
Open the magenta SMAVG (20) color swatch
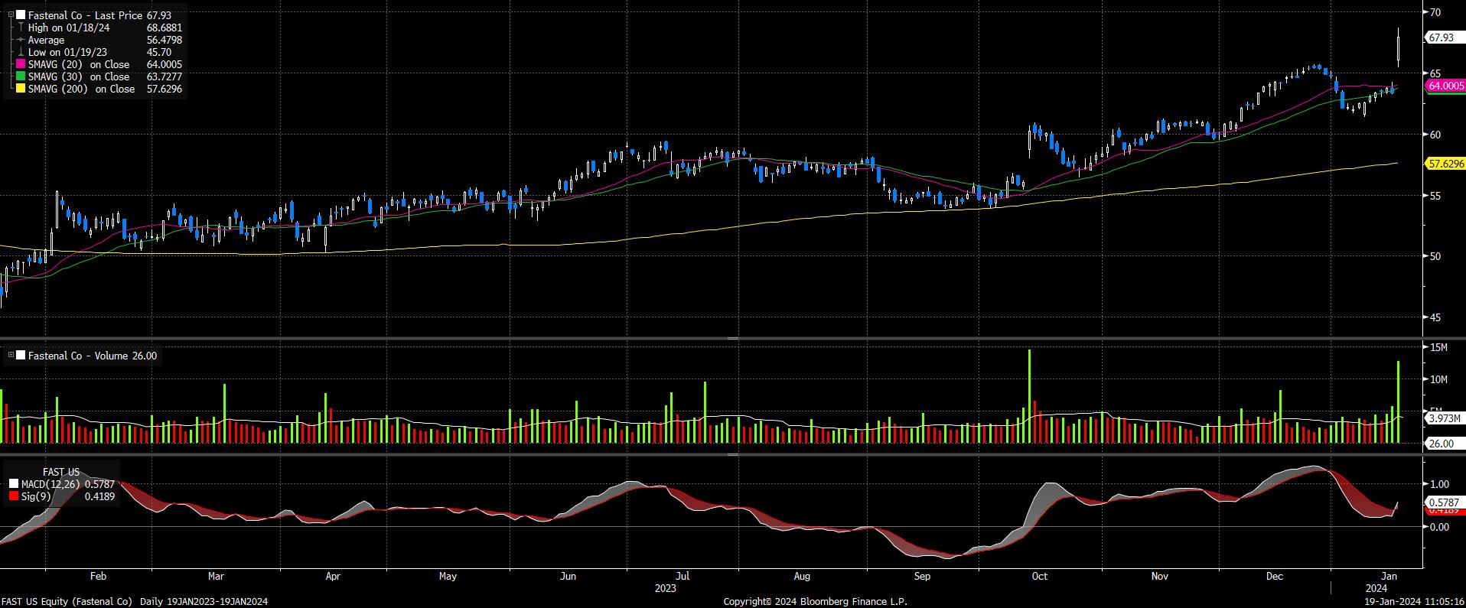click(x=21, y=64)
